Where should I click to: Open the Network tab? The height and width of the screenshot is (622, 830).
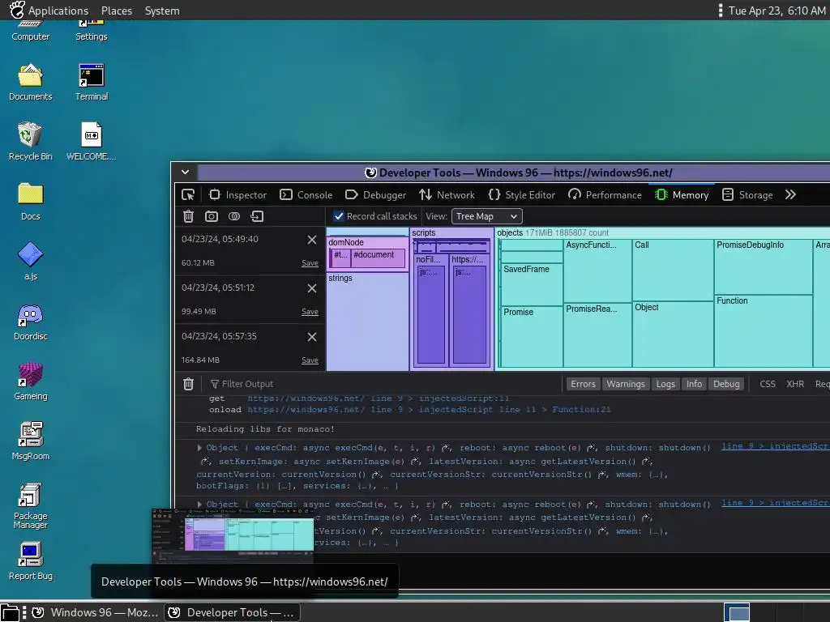coord(447,194)
